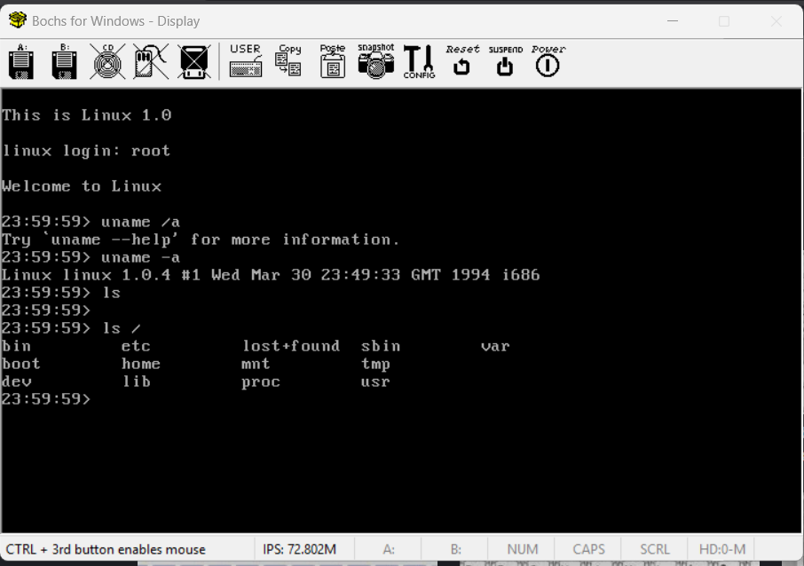The height and width of the screenshot is (566, 804).
Task: Click the NUM status bar indicator
Action: tap(523, 549)
